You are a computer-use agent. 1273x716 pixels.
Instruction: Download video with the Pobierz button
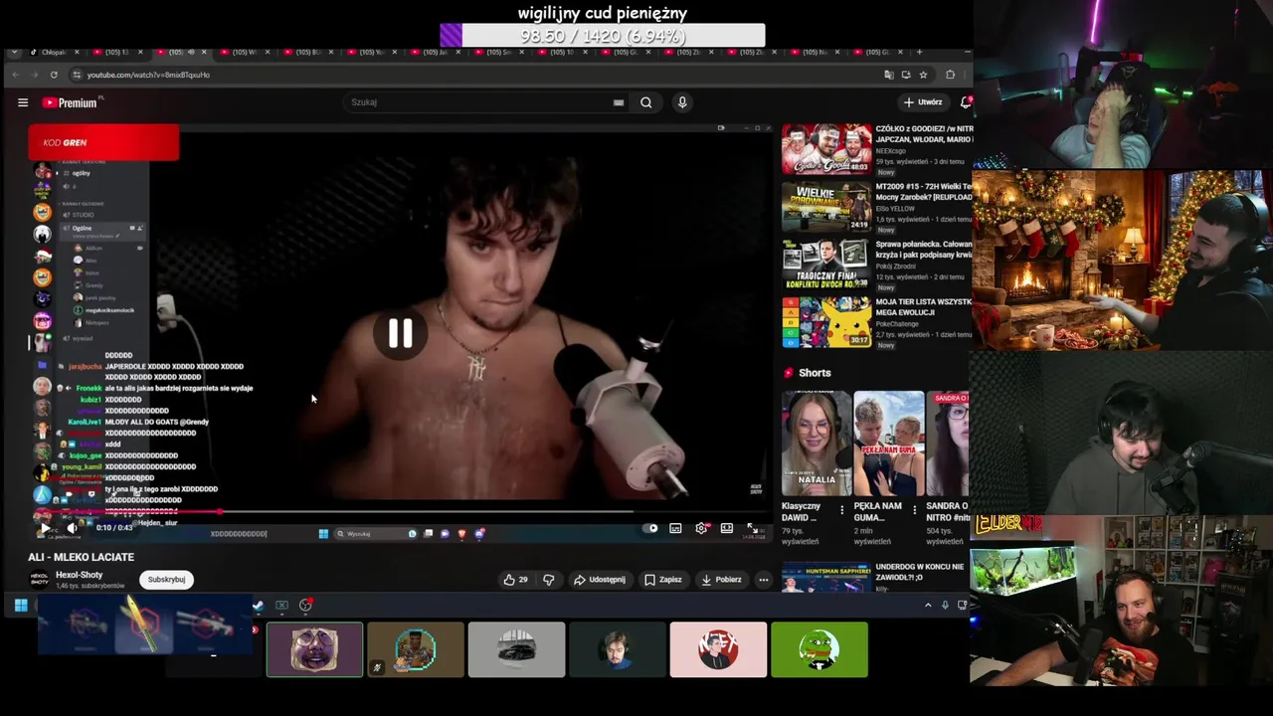[721, 580]
